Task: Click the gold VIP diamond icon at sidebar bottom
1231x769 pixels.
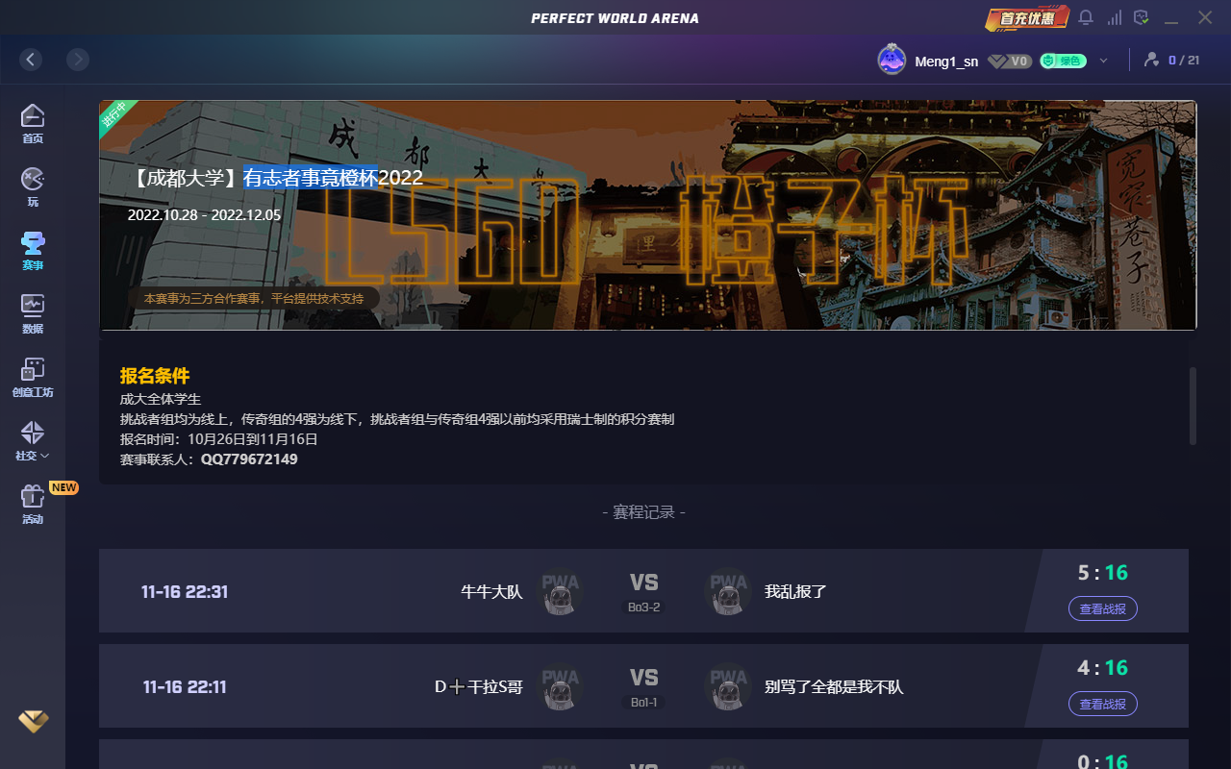Action: (x=33, y=721)
